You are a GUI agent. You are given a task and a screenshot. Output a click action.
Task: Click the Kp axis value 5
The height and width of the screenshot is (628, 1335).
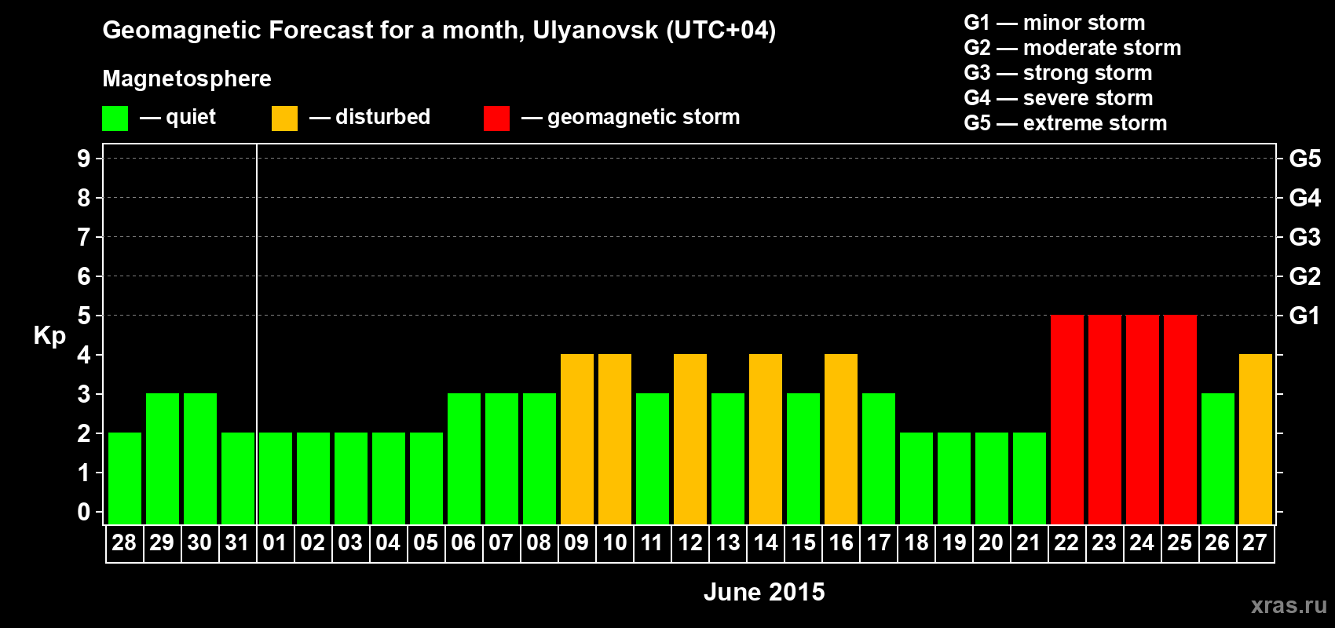click(x=84, y=316)
